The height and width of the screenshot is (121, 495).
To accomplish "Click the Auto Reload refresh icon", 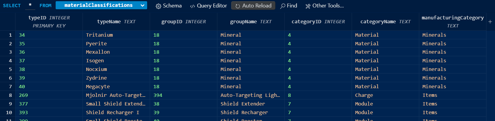I will [237, 6].
